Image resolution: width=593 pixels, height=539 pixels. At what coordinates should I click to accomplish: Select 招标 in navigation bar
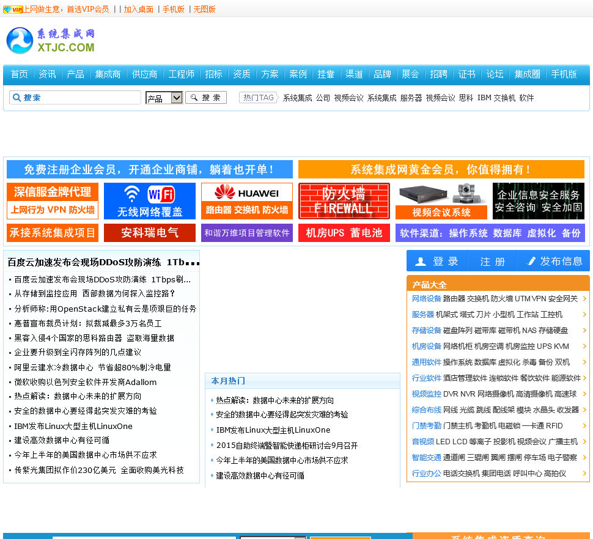point(214,74)
